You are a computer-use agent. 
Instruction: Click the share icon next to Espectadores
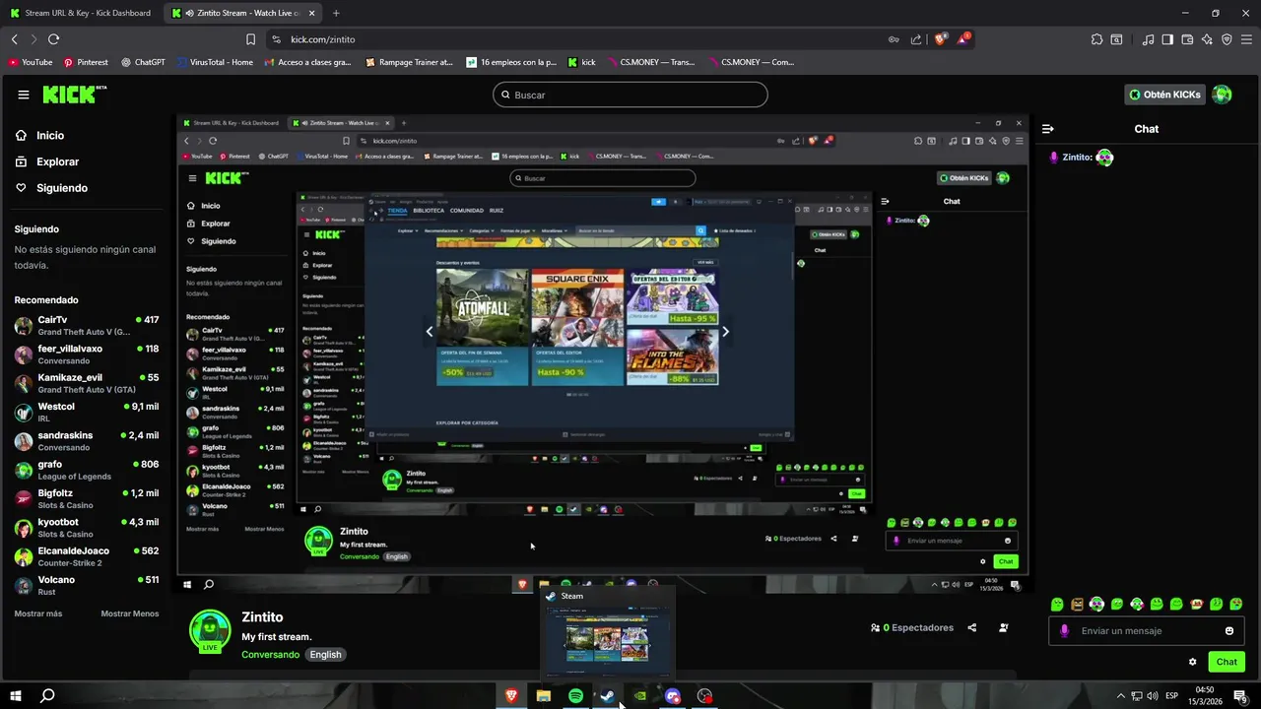972,627
